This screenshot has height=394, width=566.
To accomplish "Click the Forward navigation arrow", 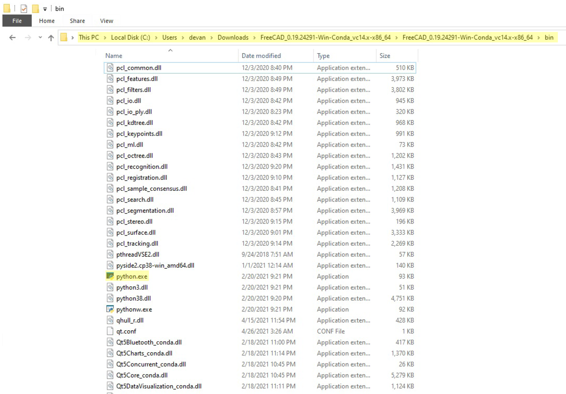I will 27,38.
